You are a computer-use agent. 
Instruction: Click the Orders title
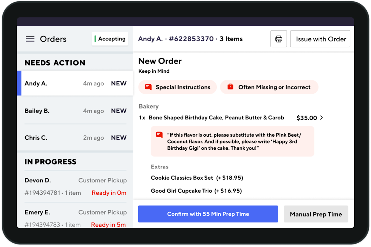click(53, 39)
